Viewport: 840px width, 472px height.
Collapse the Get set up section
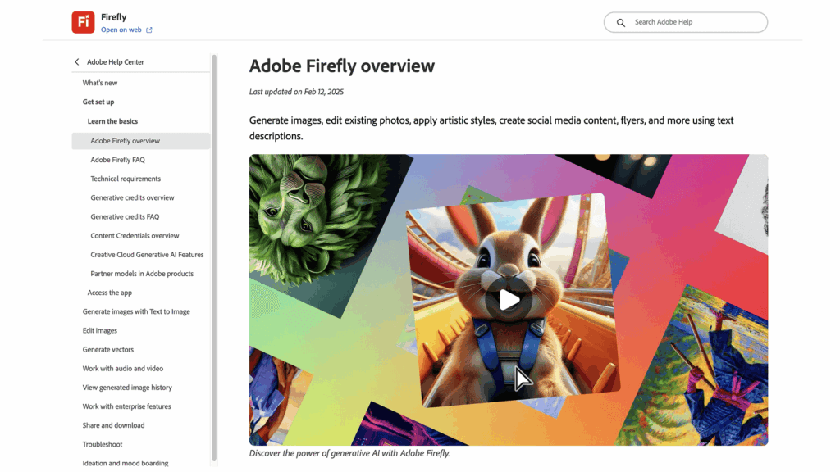click(98, 102)
